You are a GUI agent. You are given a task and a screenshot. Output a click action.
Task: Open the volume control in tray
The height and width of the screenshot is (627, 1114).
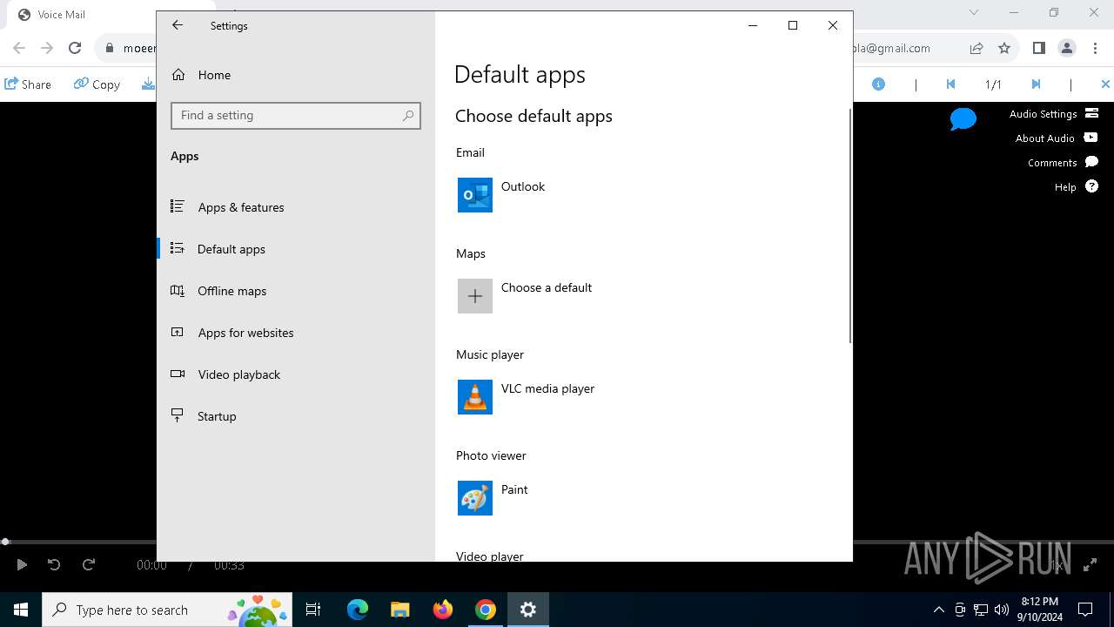1002,610
